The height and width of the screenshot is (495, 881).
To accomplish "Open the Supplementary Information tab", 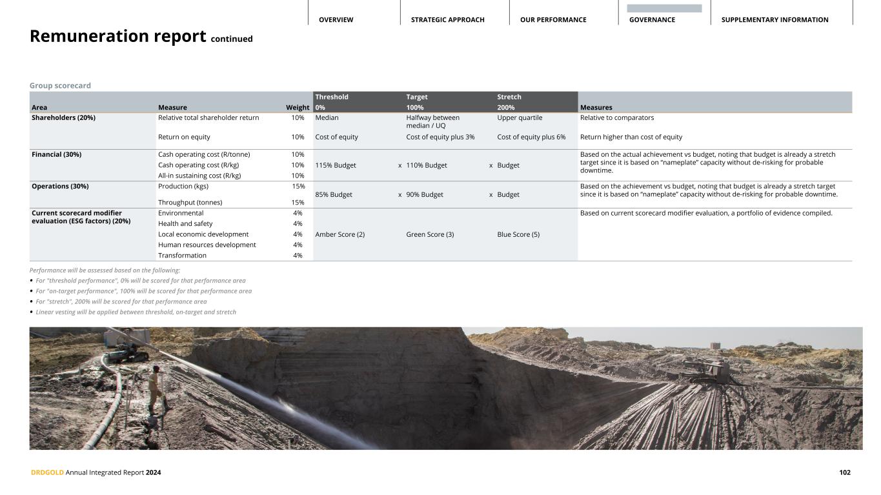I will 775,20.
